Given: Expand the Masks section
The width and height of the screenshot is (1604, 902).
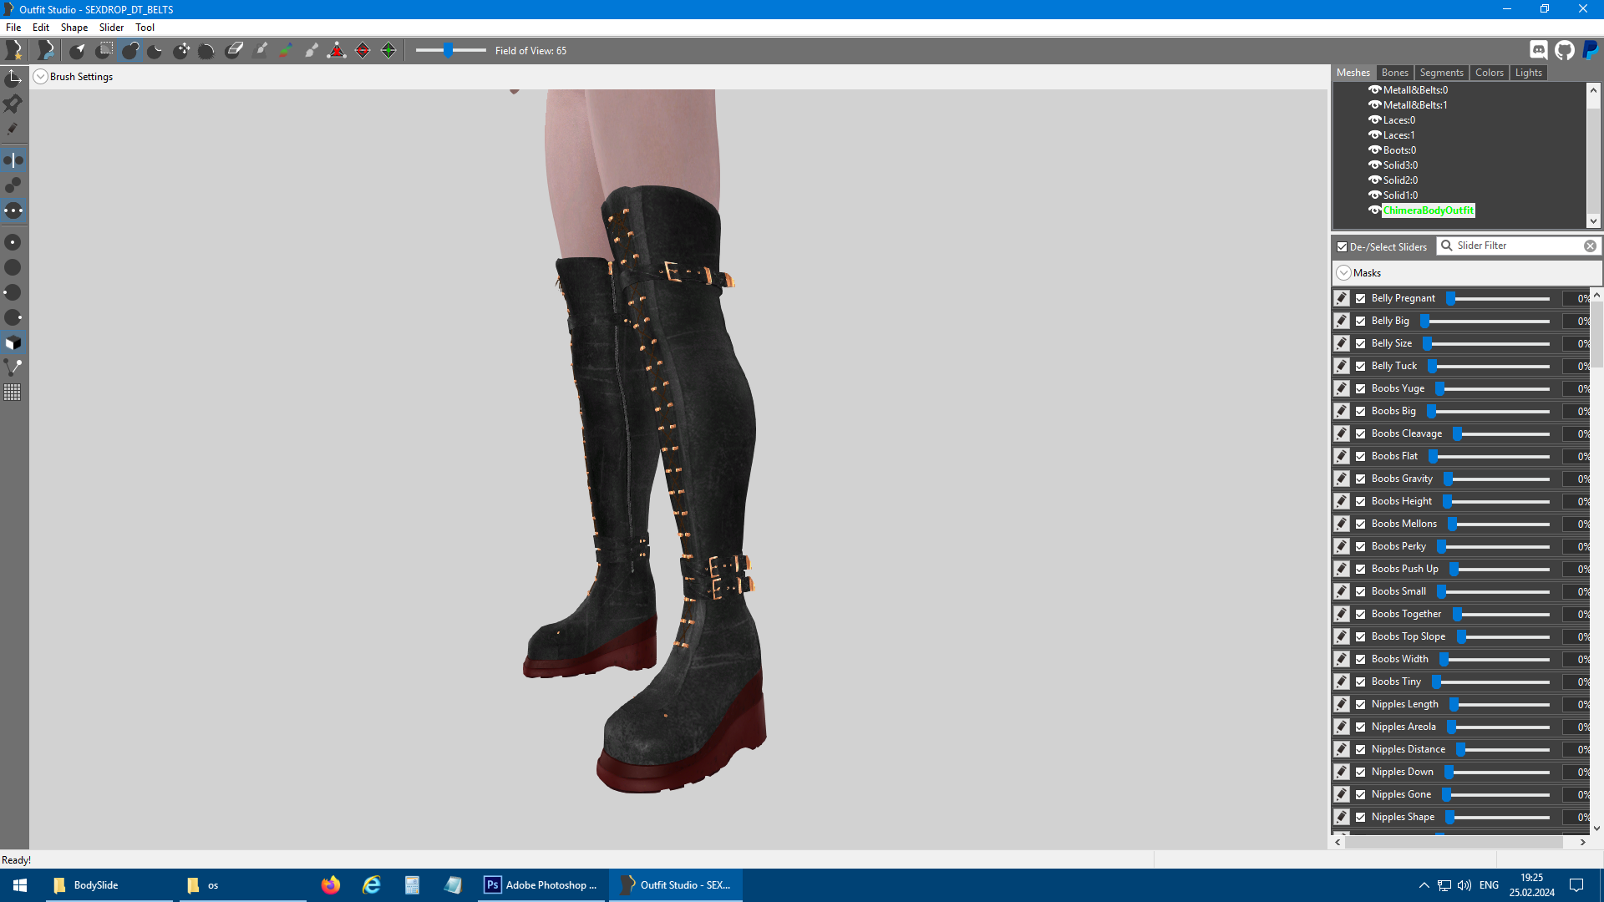Looking at the screenshot, I should click(x=1343, y=272).
